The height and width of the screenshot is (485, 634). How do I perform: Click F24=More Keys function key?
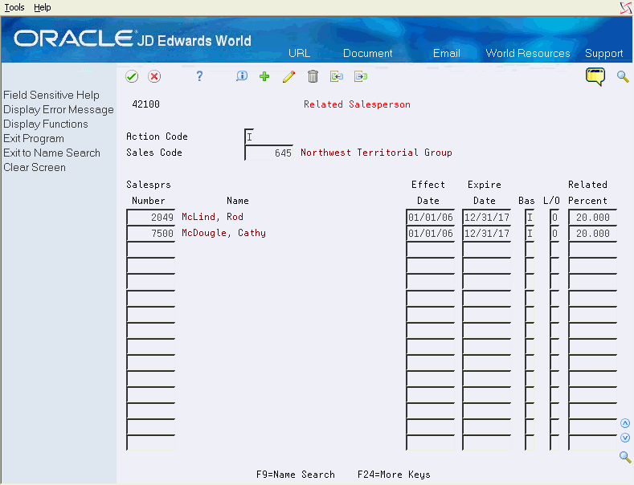coord(394,475)
